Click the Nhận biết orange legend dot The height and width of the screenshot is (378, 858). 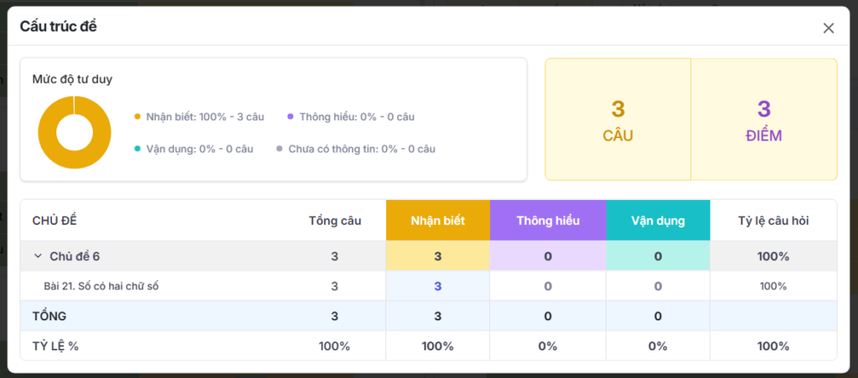click(x=137, y=117)
